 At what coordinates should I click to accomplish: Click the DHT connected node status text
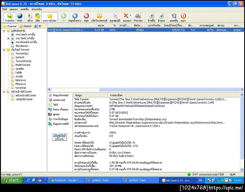208,174
